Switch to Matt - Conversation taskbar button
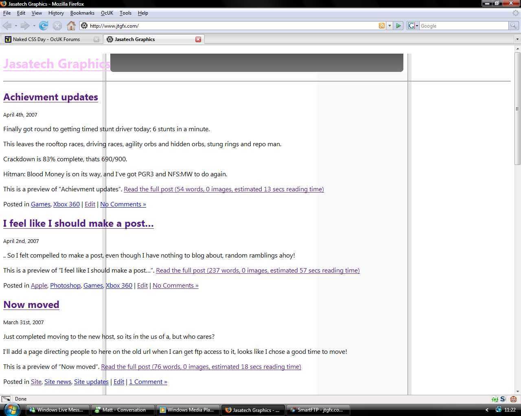The height and width of the screenshot is (416, 521). tap(123, 410)
